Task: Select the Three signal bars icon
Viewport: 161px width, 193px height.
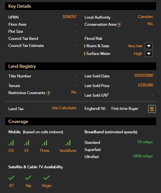Action: tap(44, 143)
